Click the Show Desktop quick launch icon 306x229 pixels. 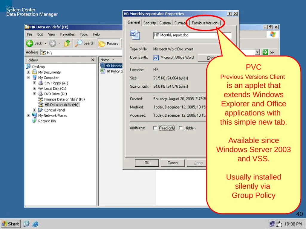pyautogui.click(x=26, y=224)
